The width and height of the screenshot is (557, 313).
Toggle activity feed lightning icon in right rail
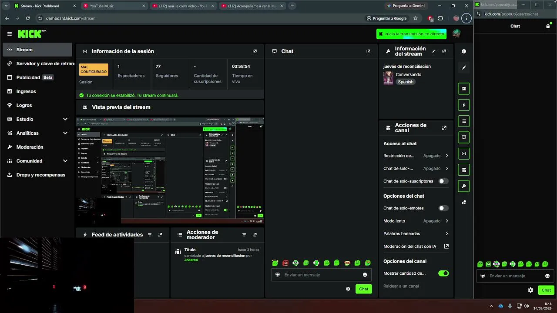(x=464, y=105)
